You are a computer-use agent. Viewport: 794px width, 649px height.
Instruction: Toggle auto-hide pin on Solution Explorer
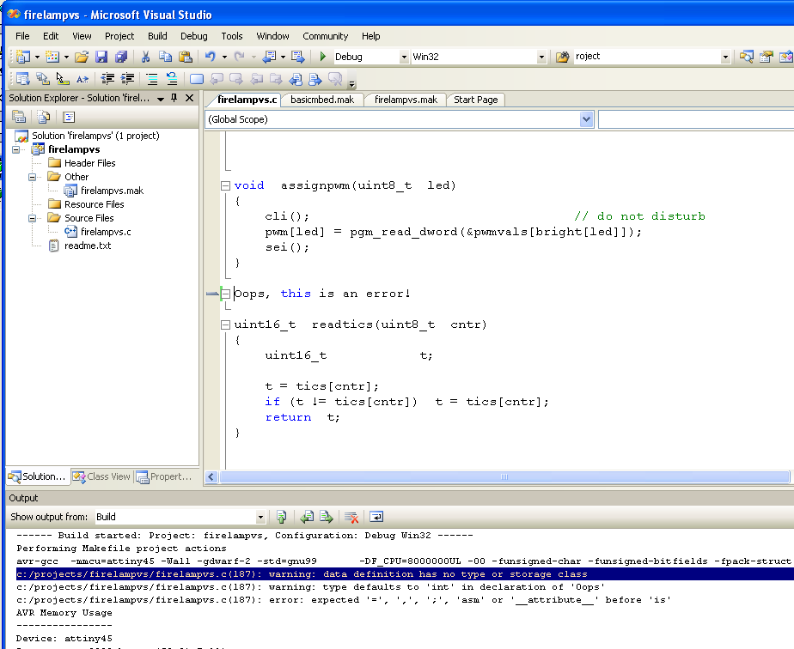point(175,98)
